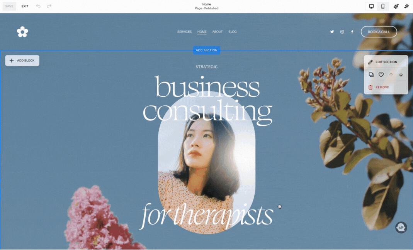Move section down arrow
This screenshot has width=413, height=250.
tap(401, 75)
